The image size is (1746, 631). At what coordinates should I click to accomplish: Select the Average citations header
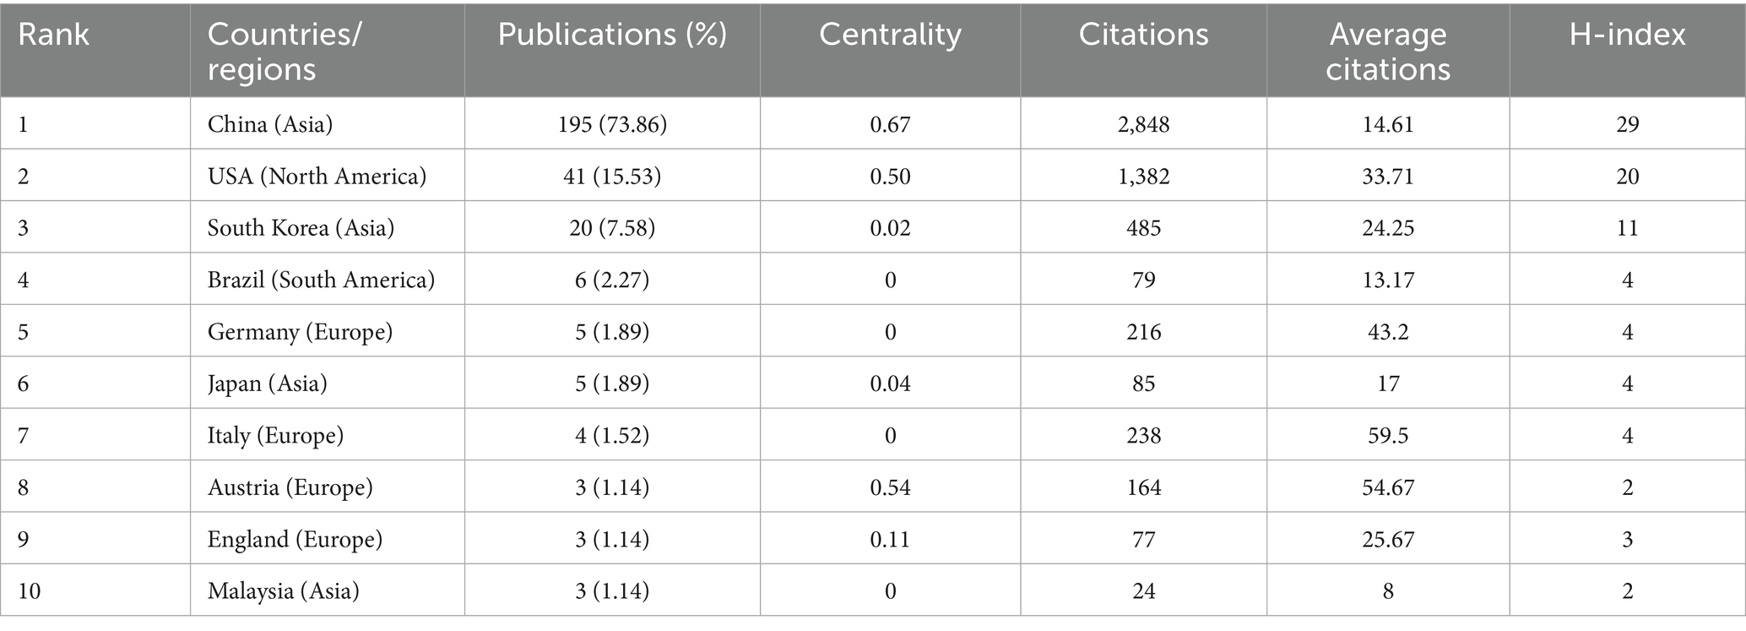click(1388, 51)
